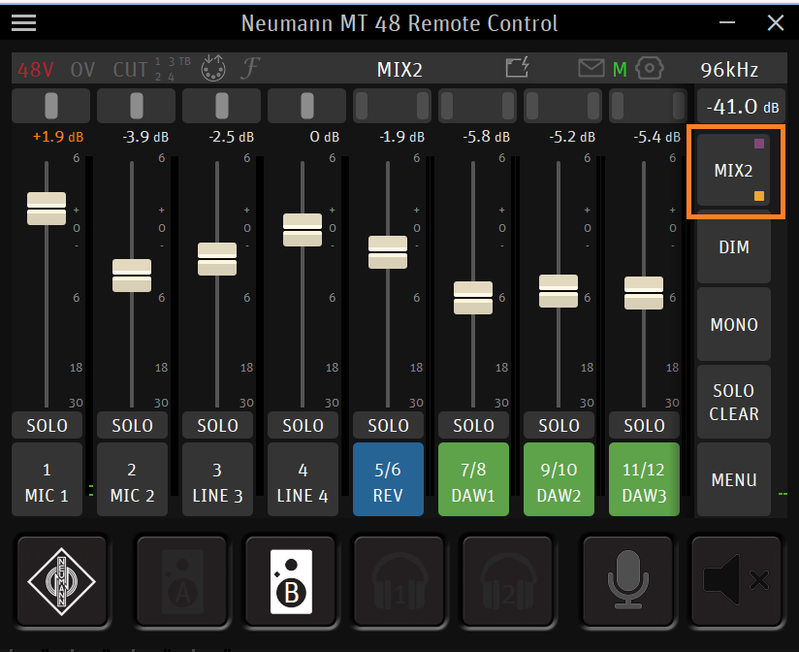
Task: Select the 4 LINE 4 channel button
Action: click(x=303, y=479)
